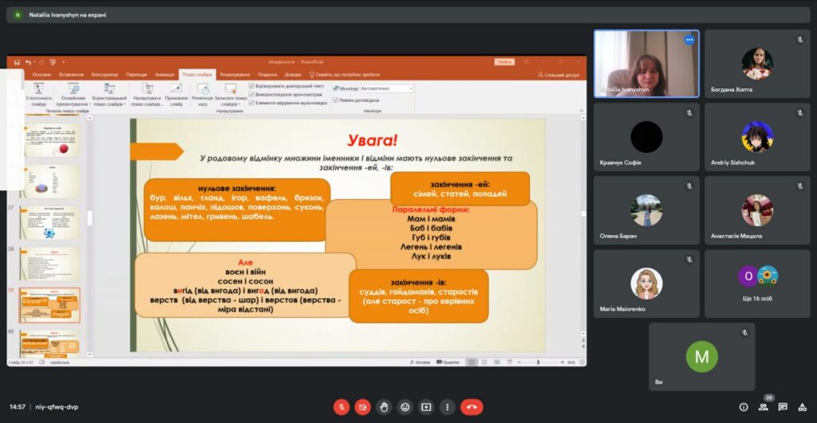Toggle the Режим доповідача checkbox
Screen dimensions: 817x423
point(336,100)
